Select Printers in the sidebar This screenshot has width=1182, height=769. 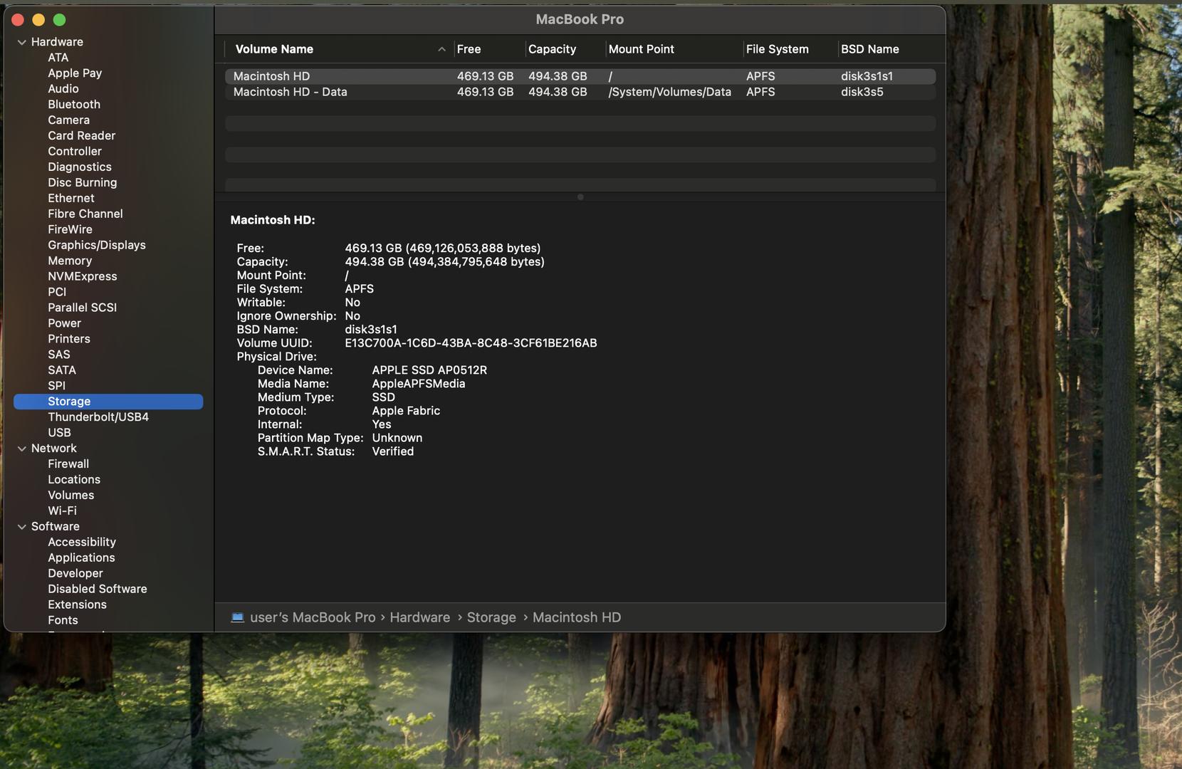(69, 340)
